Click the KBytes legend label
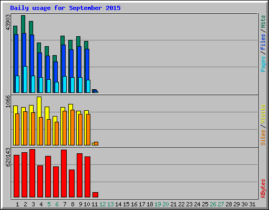 263,188
